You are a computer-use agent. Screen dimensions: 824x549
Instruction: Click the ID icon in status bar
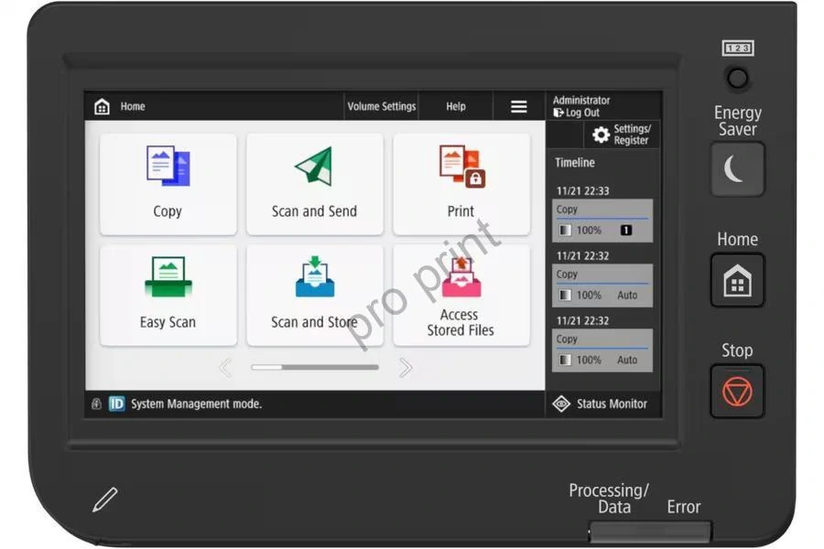tap(116, 404)
